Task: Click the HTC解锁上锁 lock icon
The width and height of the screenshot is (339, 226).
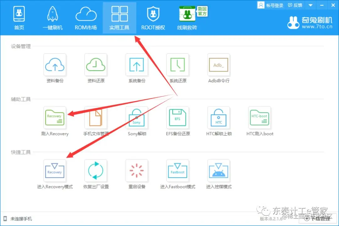Action: 218,117
